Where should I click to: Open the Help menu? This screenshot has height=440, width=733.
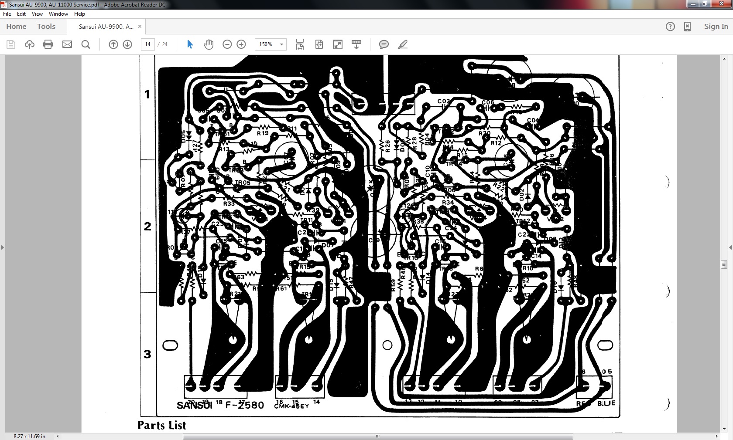79,14
